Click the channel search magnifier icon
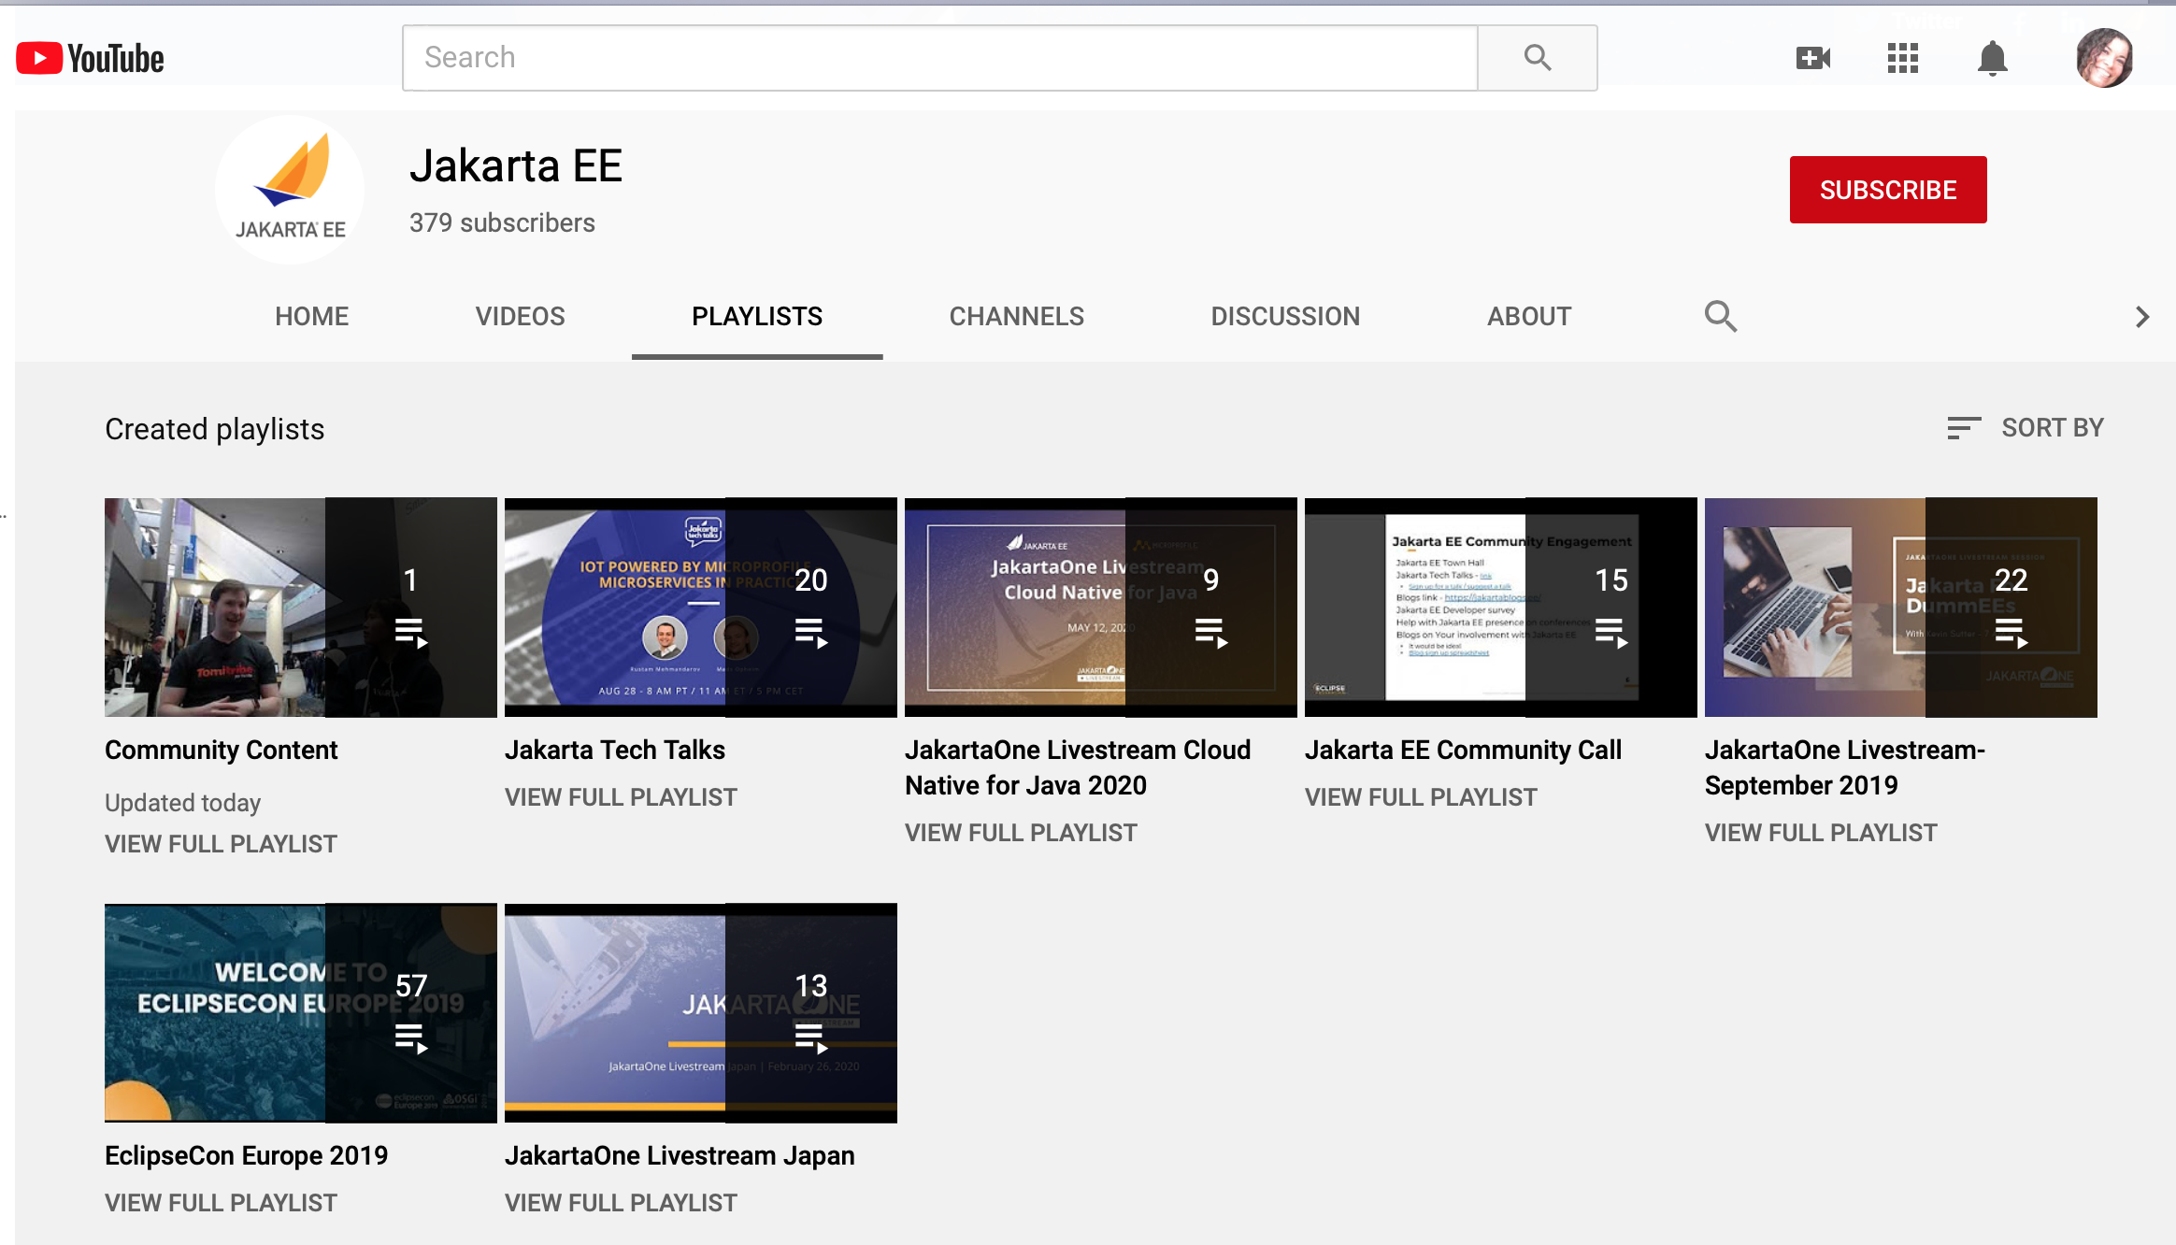The image size is (2176, 1245). tap(1720, 316)
